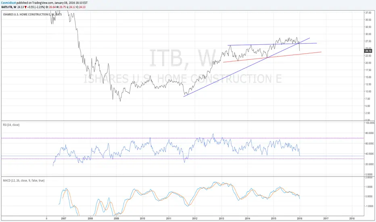
Task: Click the 2012 label on the time axis
Action: coord(195,218)
